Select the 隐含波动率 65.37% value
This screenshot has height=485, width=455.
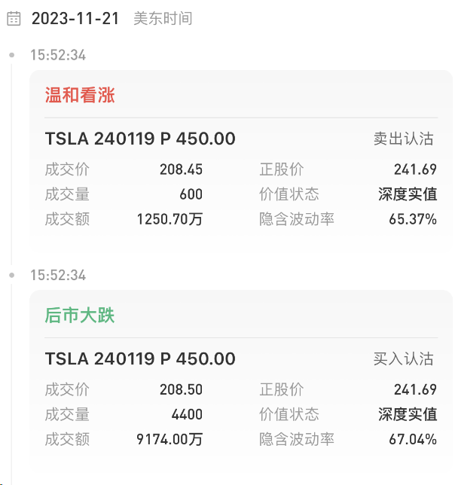tap(413, 219)
